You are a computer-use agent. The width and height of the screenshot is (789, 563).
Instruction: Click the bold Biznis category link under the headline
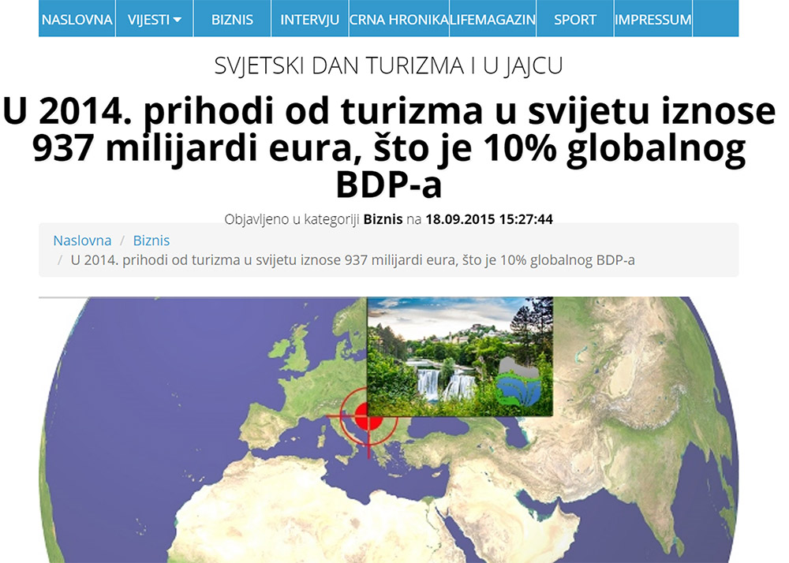[x=383, y=219]
